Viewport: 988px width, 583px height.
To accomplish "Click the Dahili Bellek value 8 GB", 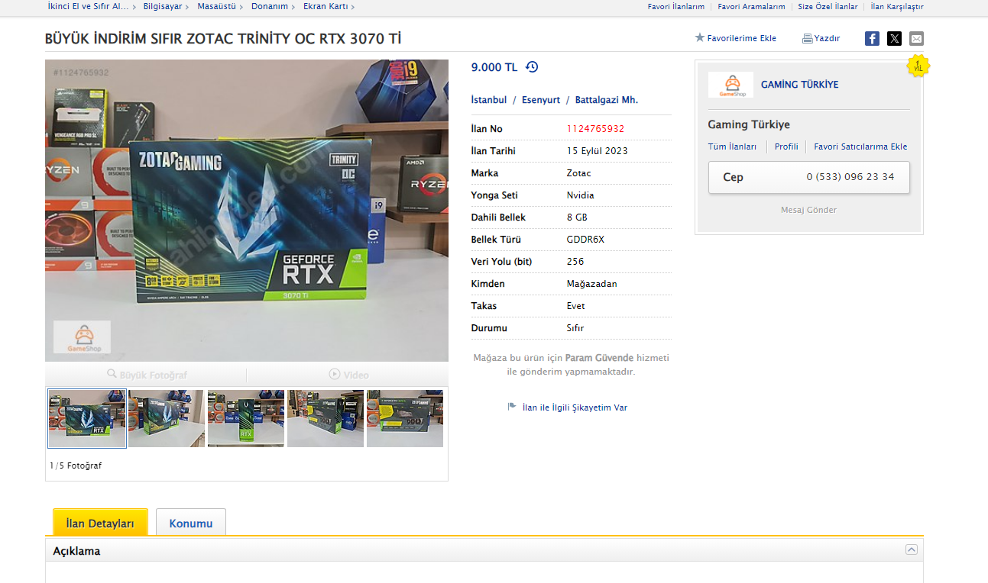I will 577,217.
